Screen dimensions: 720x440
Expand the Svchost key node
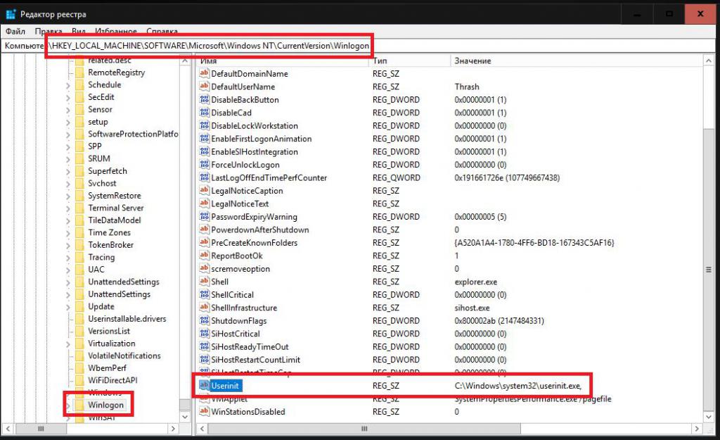coord(68,184)
